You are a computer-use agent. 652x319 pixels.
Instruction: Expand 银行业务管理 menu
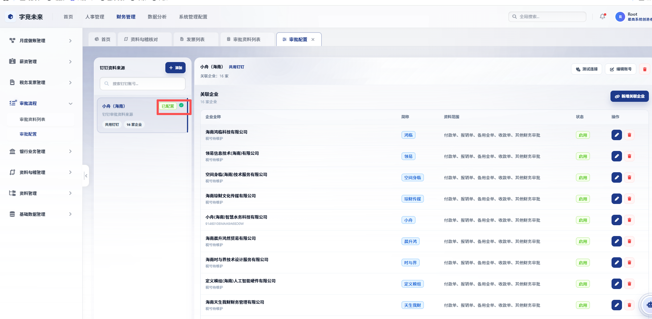pyautogui.click(x=42, y=151)
